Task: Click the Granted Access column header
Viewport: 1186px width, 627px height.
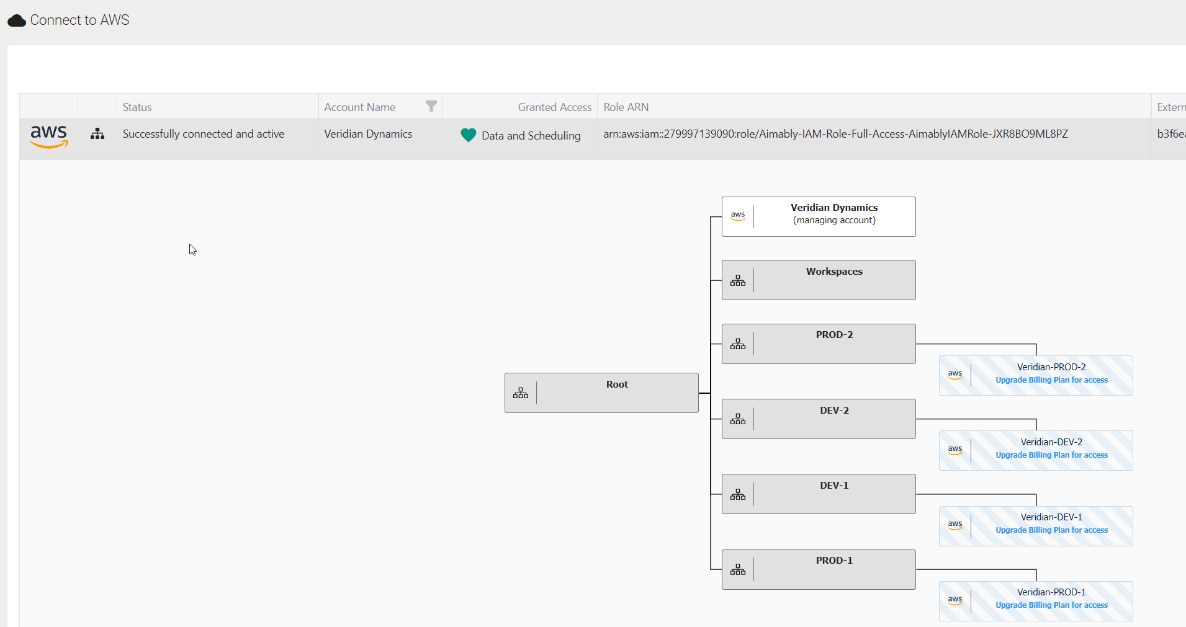Action: [554, 107]
